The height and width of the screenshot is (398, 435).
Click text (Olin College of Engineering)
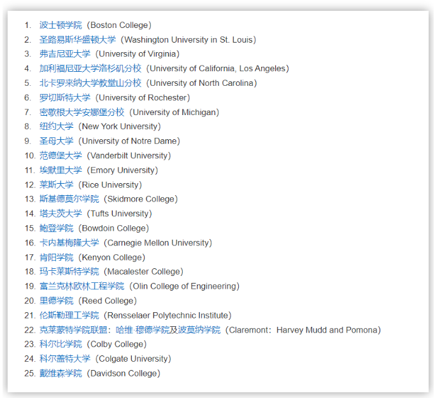coord(185,286)
